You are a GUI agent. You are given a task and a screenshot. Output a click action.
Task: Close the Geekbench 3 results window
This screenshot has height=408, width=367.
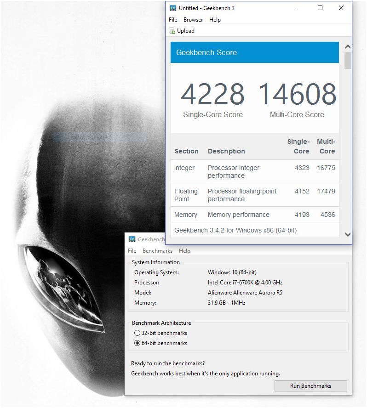click(341, 8)
